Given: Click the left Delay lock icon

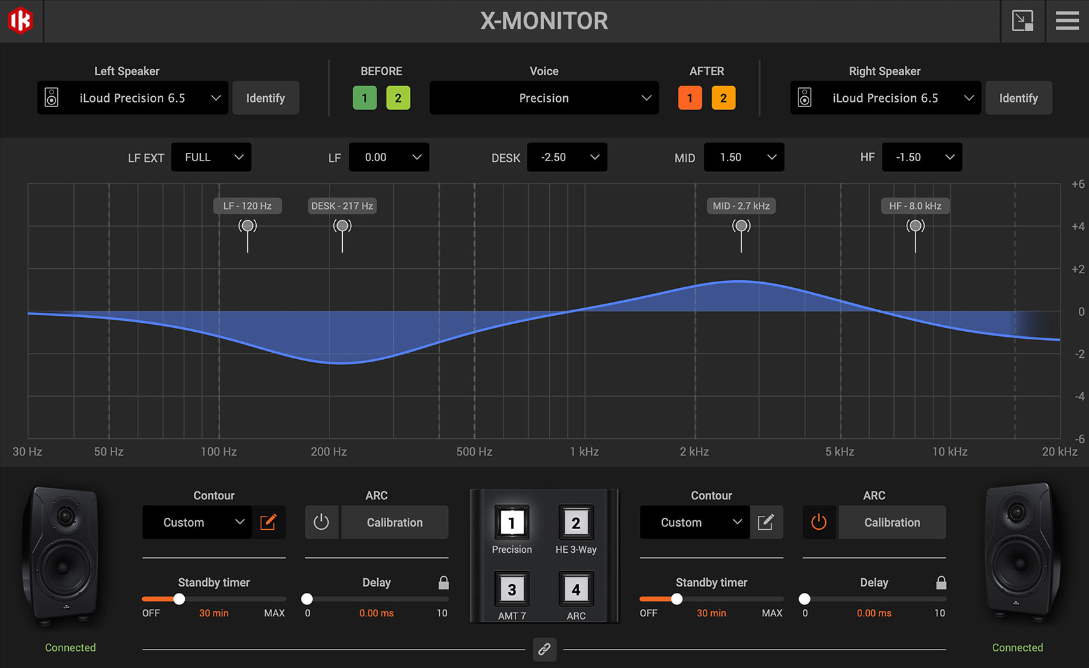Looking at the screenshot, I should click(444, 583).
